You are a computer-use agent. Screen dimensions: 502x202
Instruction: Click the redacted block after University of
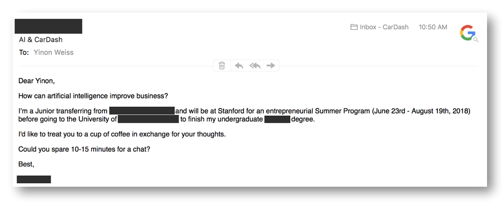[148, 119]
